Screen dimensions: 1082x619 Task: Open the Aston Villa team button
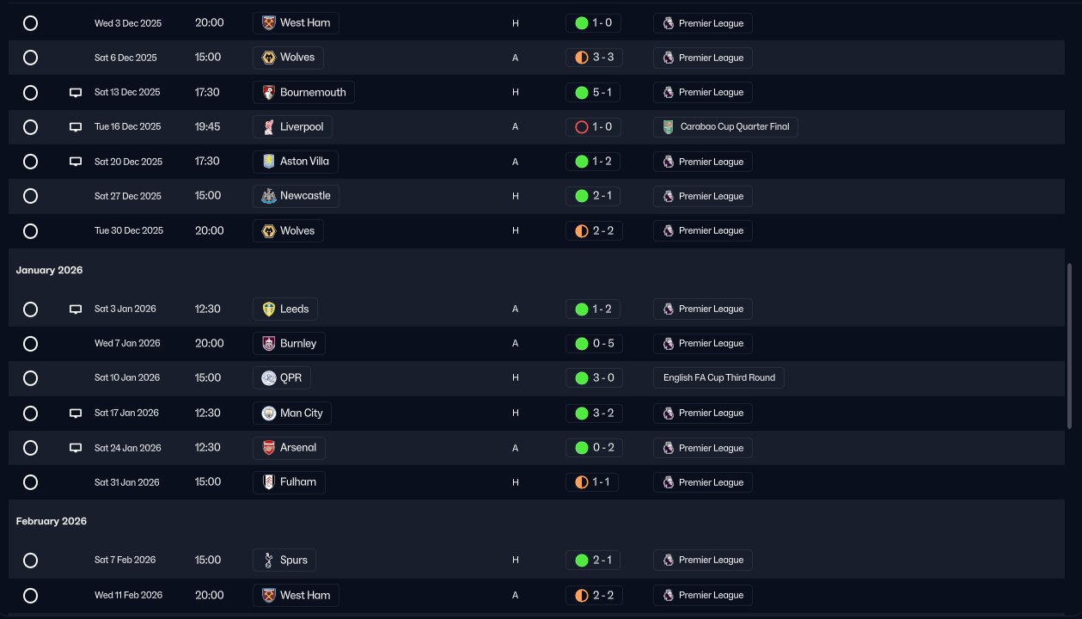point(296,162)
